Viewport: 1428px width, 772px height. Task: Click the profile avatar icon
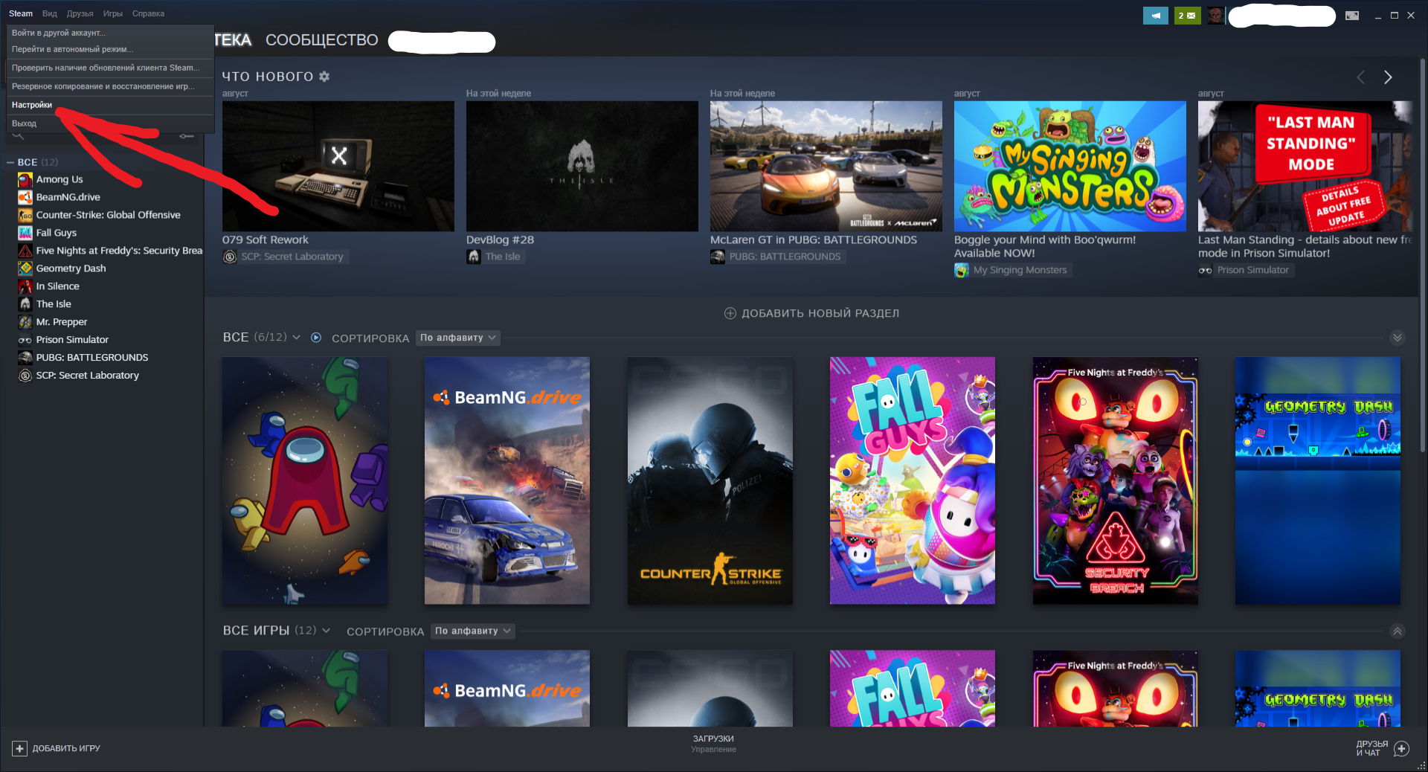(1215, 15)
